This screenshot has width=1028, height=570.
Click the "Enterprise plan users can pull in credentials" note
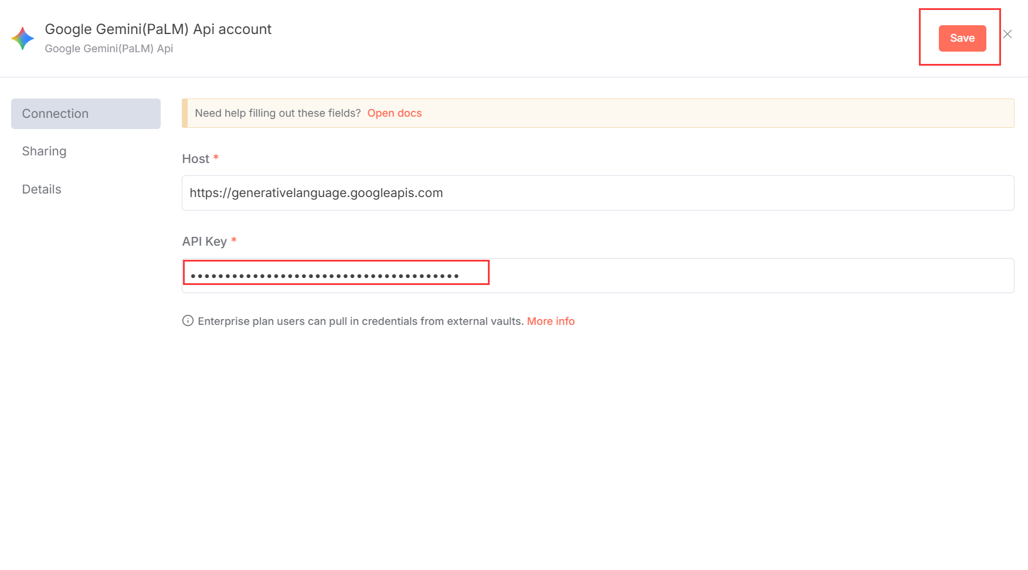361,321
